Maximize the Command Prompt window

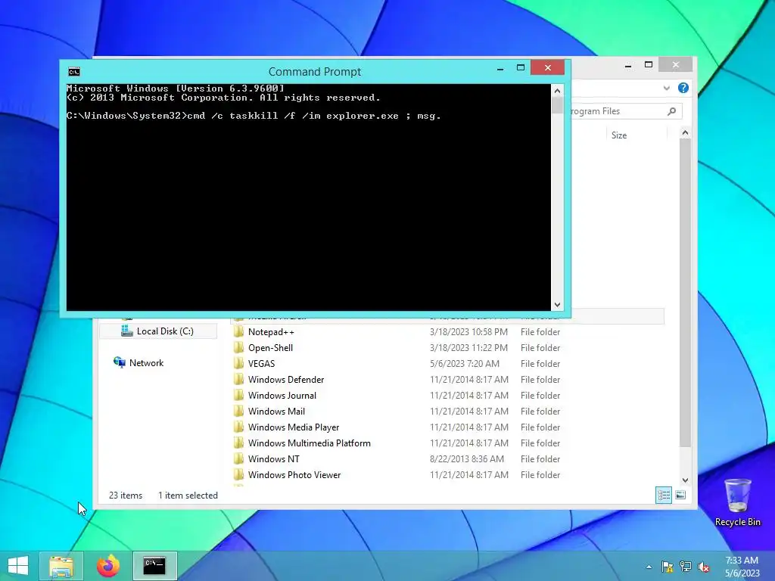[521, 68]
